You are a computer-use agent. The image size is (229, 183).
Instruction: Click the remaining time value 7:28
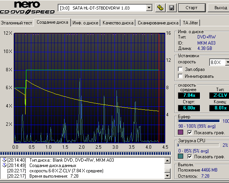click(x=205, y=176)
